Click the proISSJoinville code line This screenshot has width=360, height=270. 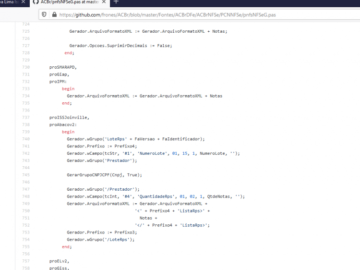(69, 117)
